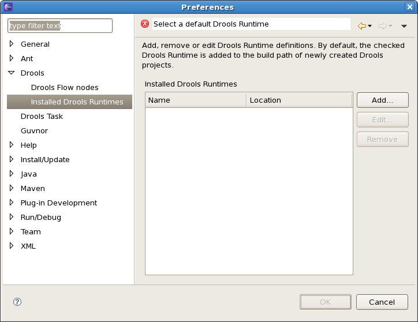Open the preferences view menu triangle
418x322 pixels.
404,26
